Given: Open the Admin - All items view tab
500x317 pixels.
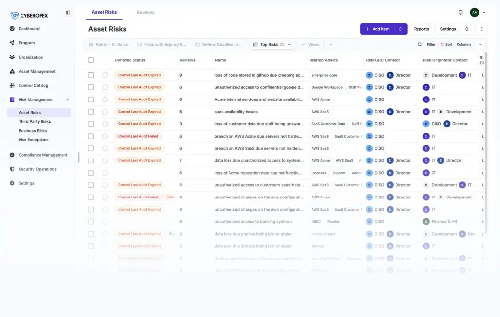Looking at the screenshot, I should click(109, 44).
